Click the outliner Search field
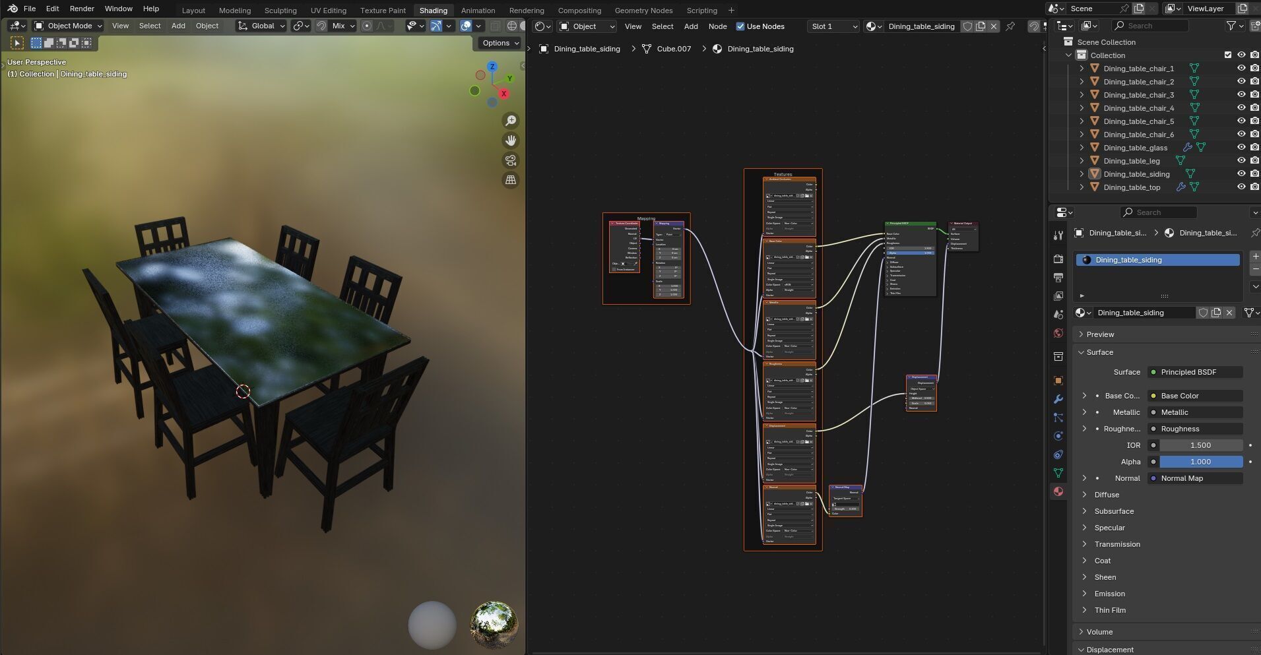Screen dimensions: 1261x655 1150,26
